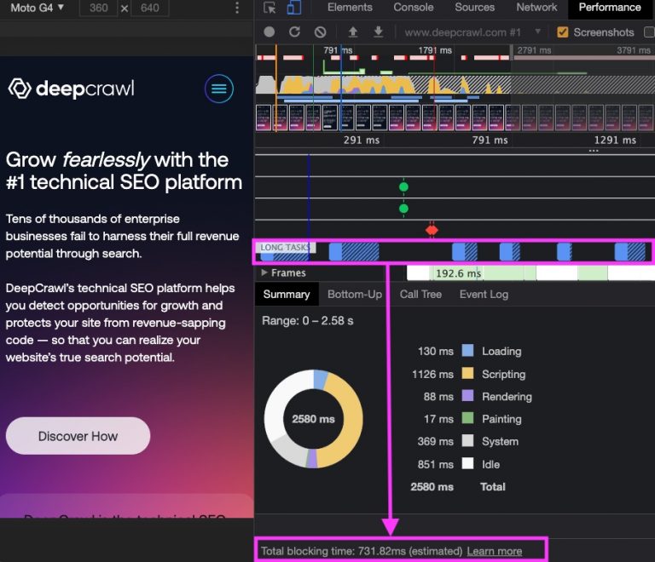Image resolution: width=655 pixels, height=562 pixels.
Task: Open the www.deepcrawl.com #1 recording dropdown
Action: pyautogui.click(x=472, y=32)
